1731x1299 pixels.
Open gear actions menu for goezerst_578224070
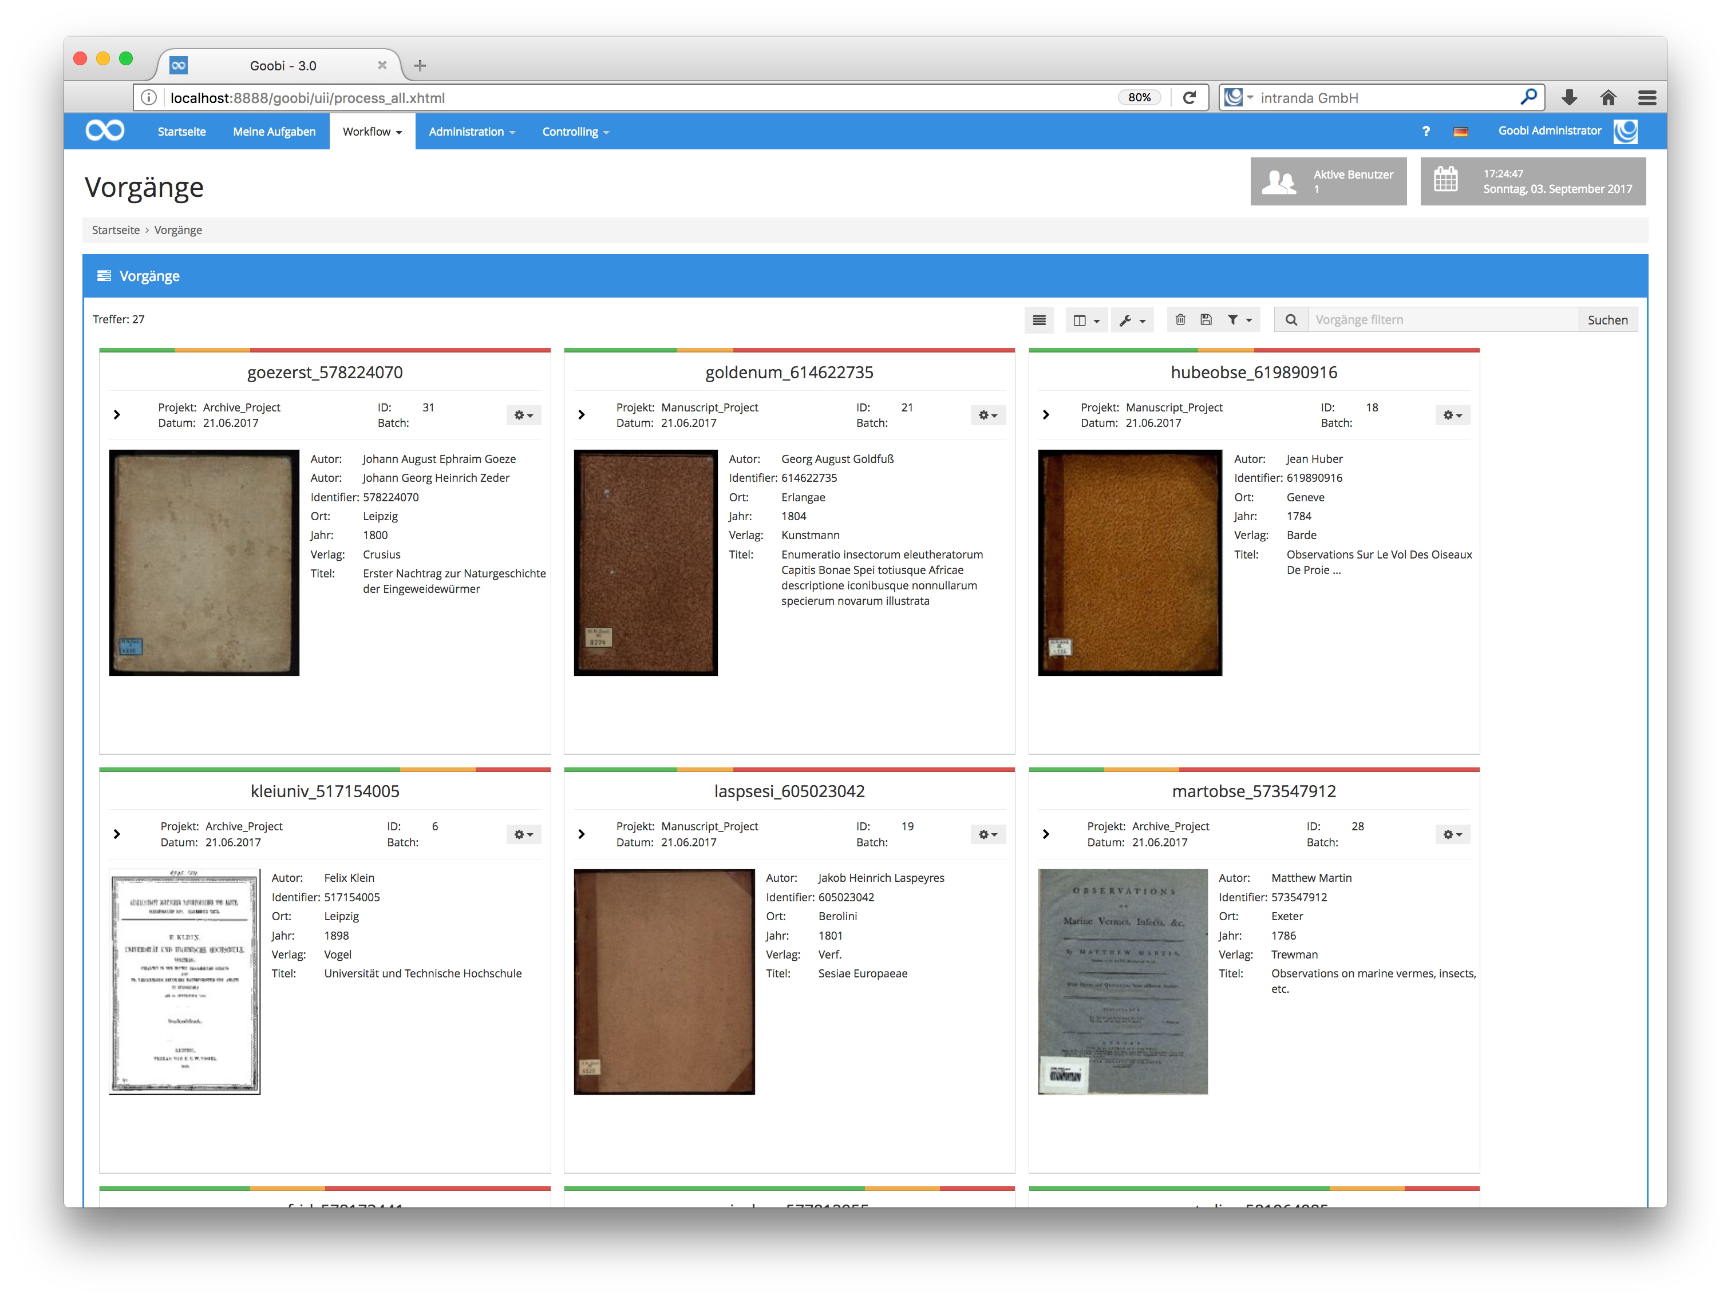click(x=524, y=415)
